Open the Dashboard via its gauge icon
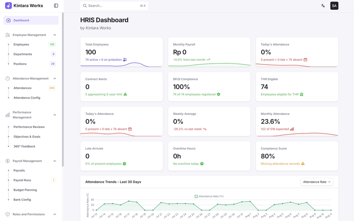 [x=8, y=20]
